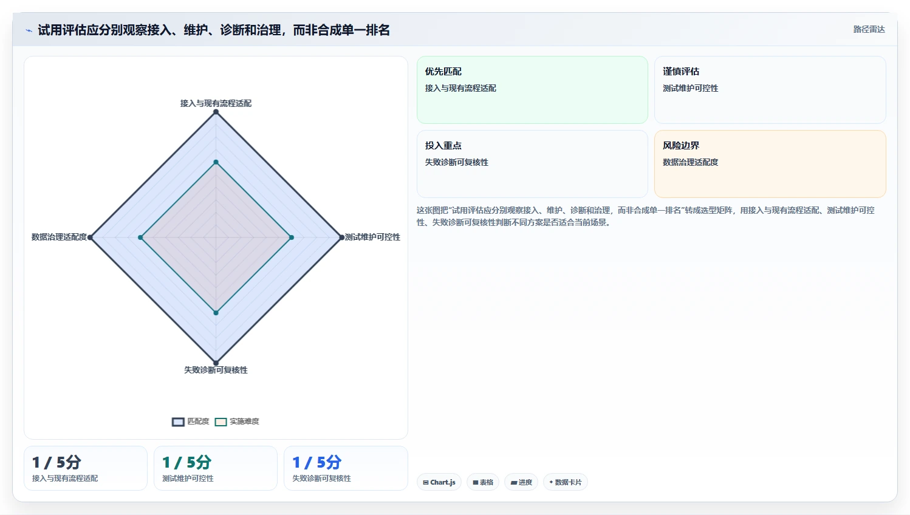Click the Chart.js tag chip
This screenshot has width=910, height=515.
tap(439, 482)
